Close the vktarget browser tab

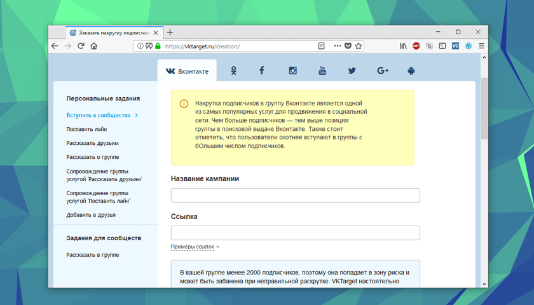click(156, 32)
